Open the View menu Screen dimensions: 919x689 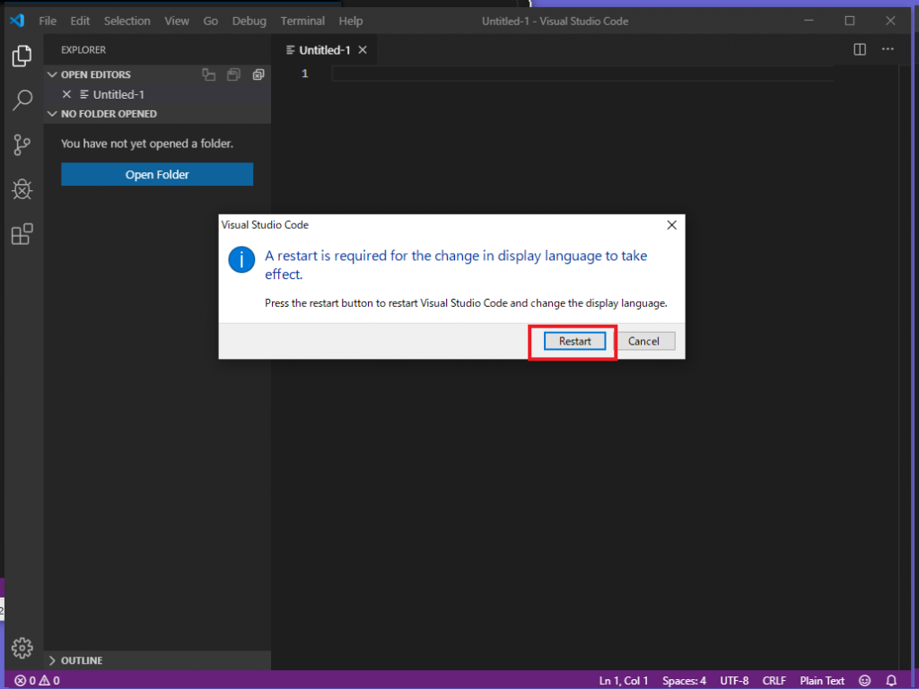point(177,22)
